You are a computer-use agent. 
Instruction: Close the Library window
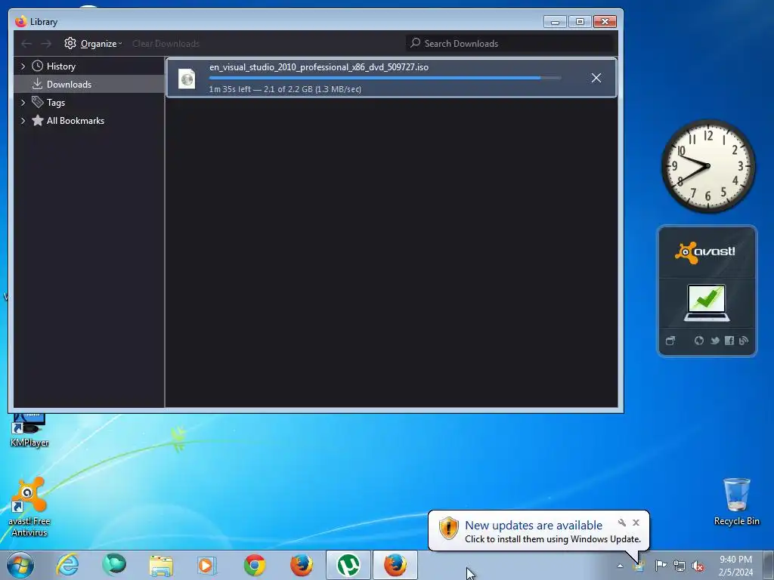pyautogui.click(x=605, y=22)
